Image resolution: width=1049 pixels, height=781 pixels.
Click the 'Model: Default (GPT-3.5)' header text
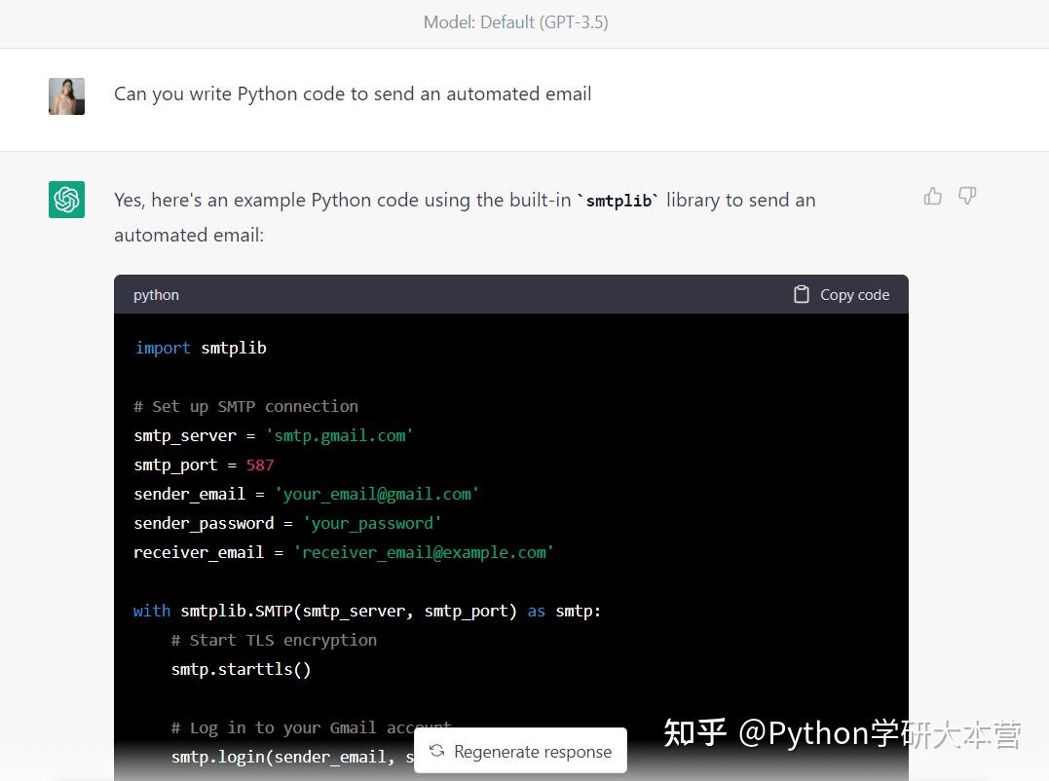tap(516, 22)
